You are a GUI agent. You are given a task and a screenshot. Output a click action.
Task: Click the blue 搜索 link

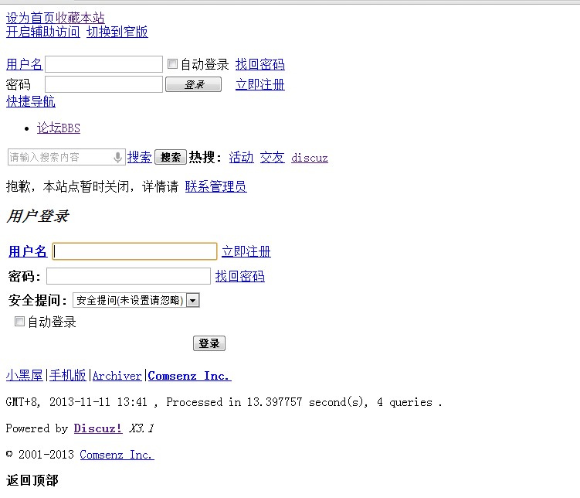coord(140,157)
